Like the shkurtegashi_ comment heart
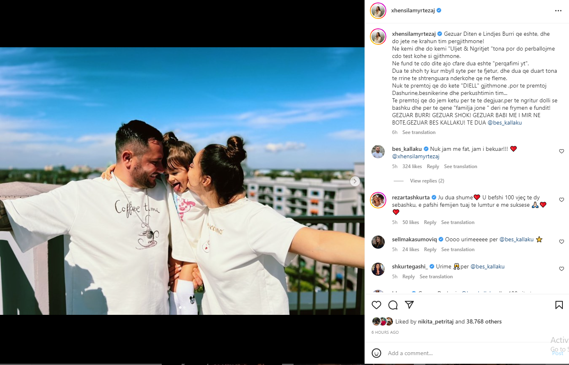 [562, 269]
